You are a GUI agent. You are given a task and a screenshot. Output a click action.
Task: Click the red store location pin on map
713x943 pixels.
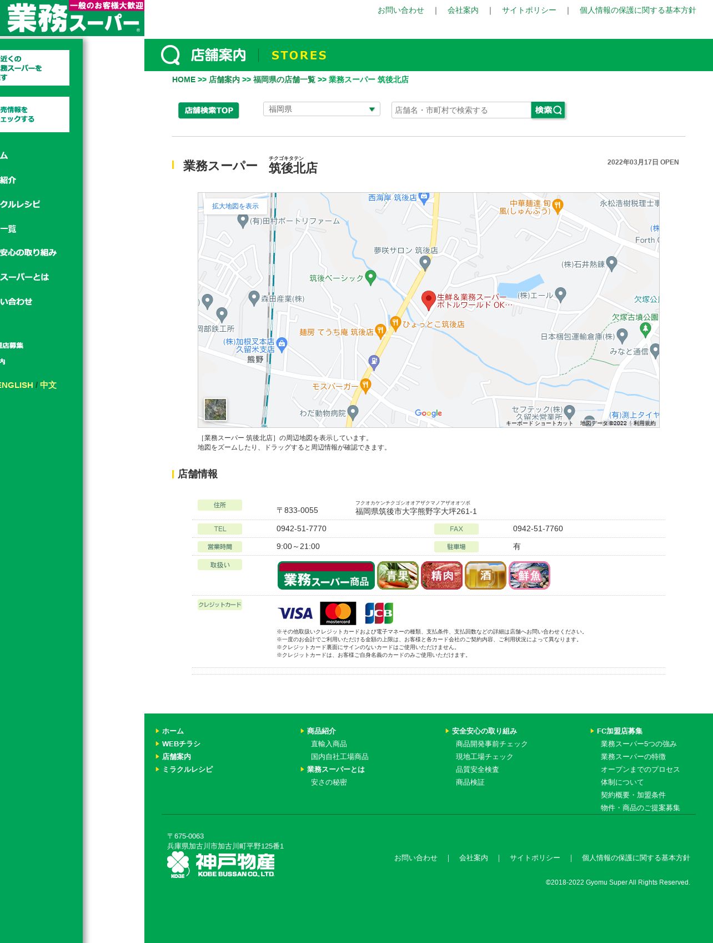428,300
